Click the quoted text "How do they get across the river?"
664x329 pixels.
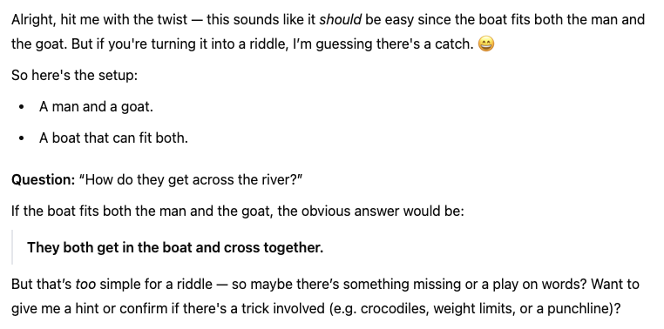coord(191,179)
